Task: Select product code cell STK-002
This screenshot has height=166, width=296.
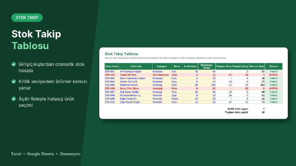Action: pos(112,75)
